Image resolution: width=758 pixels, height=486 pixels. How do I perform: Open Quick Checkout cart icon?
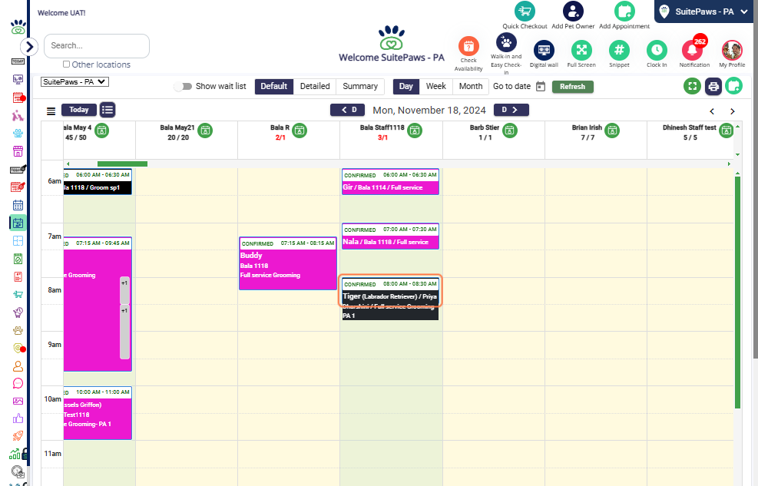pyautogui.click(x=525, y=11)
